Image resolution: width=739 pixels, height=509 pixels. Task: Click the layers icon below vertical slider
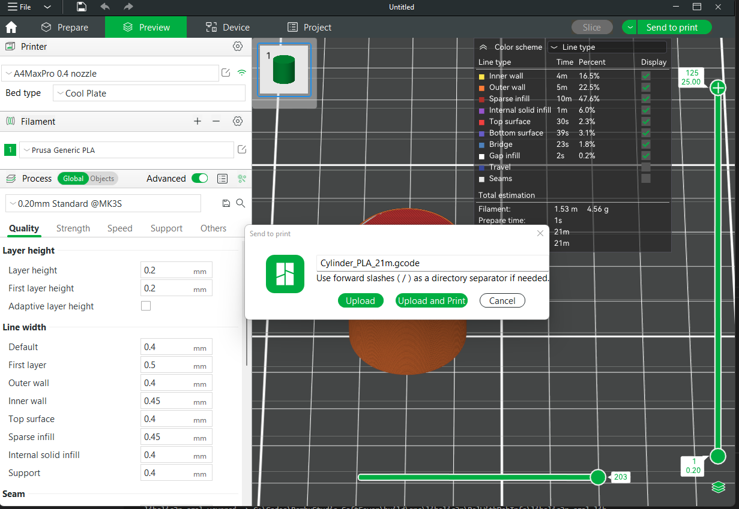click(718, 487)
